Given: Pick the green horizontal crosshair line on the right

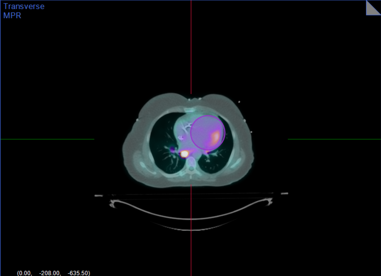Looking at the screenshot, I should 334,139.
